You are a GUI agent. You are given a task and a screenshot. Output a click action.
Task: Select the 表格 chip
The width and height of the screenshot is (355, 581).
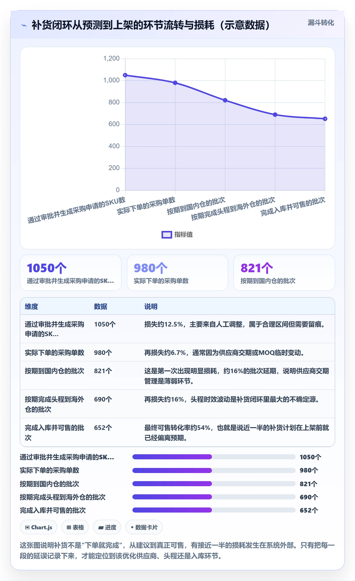(75, 527)
